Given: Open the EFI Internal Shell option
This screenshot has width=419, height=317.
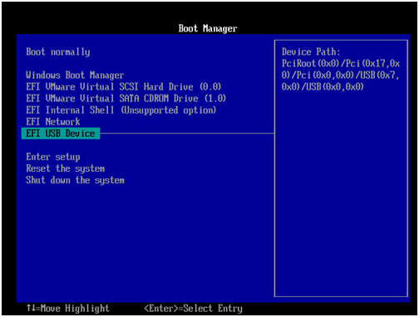Looking at the screenshot, I should point(121,110).
